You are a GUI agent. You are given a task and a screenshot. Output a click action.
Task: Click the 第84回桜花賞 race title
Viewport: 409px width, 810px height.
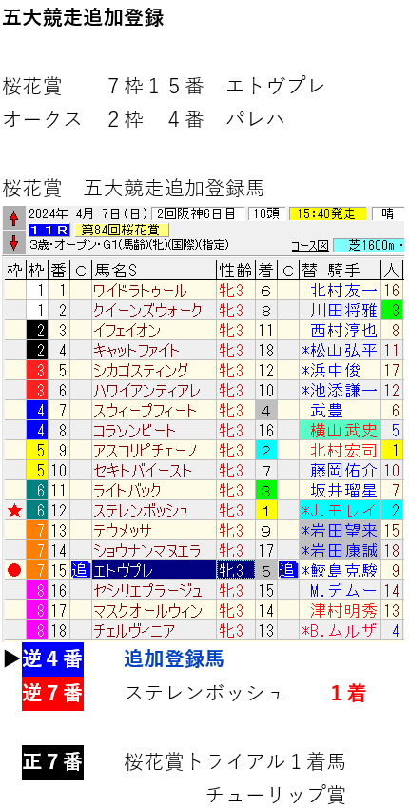click(122, 230)
